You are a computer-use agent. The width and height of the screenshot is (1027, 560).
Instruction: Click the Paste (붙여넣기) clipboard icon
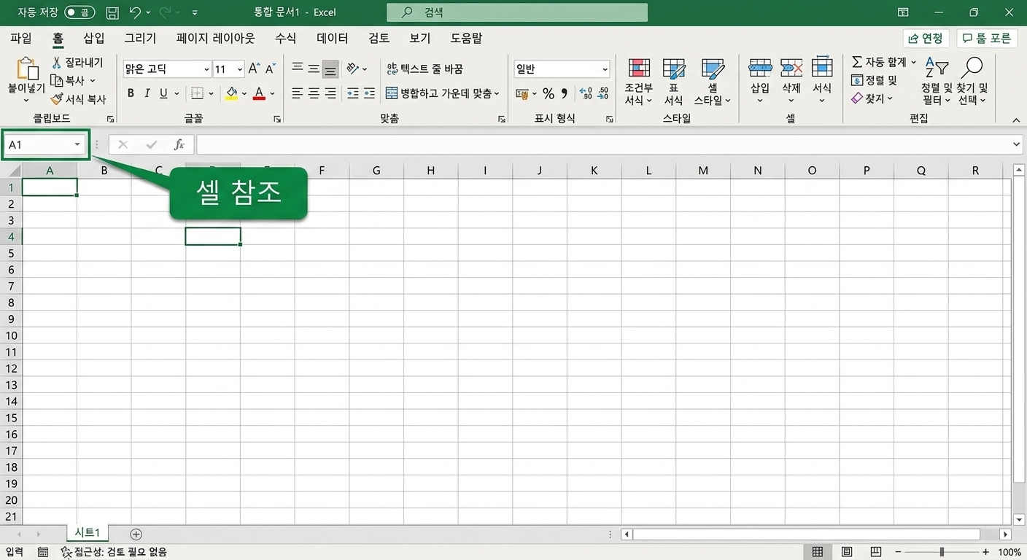pos(27,69)
